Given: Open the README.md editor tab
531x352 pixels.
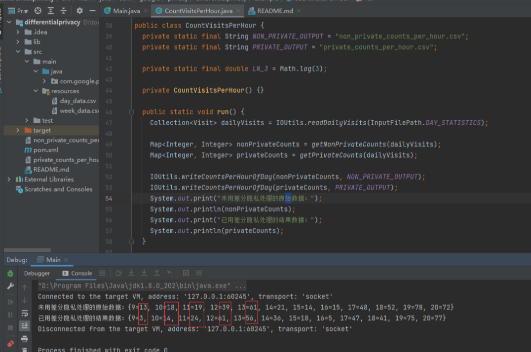Looking at the screenshot, I should click(x=275, y=11).
